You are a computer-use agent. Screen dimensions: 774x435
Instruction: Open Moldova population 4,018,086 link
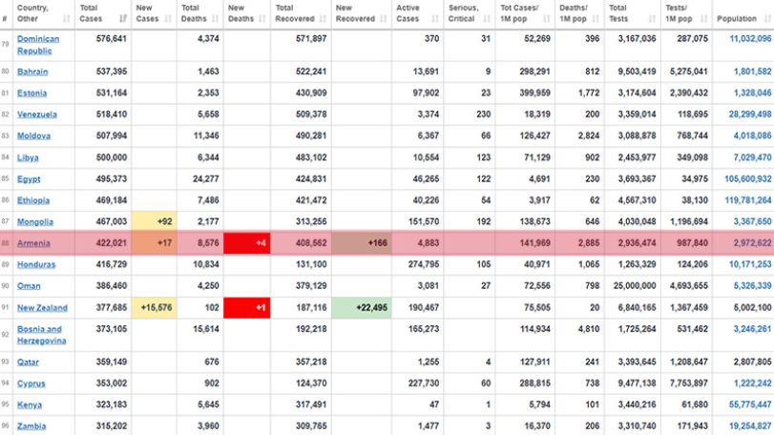click(752, 135)
